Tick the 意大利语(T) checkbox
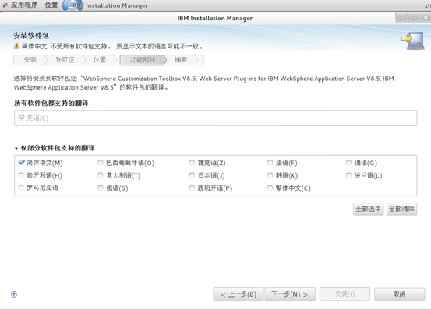The height and width of the screenshot is (310, 431). [101, 175]
